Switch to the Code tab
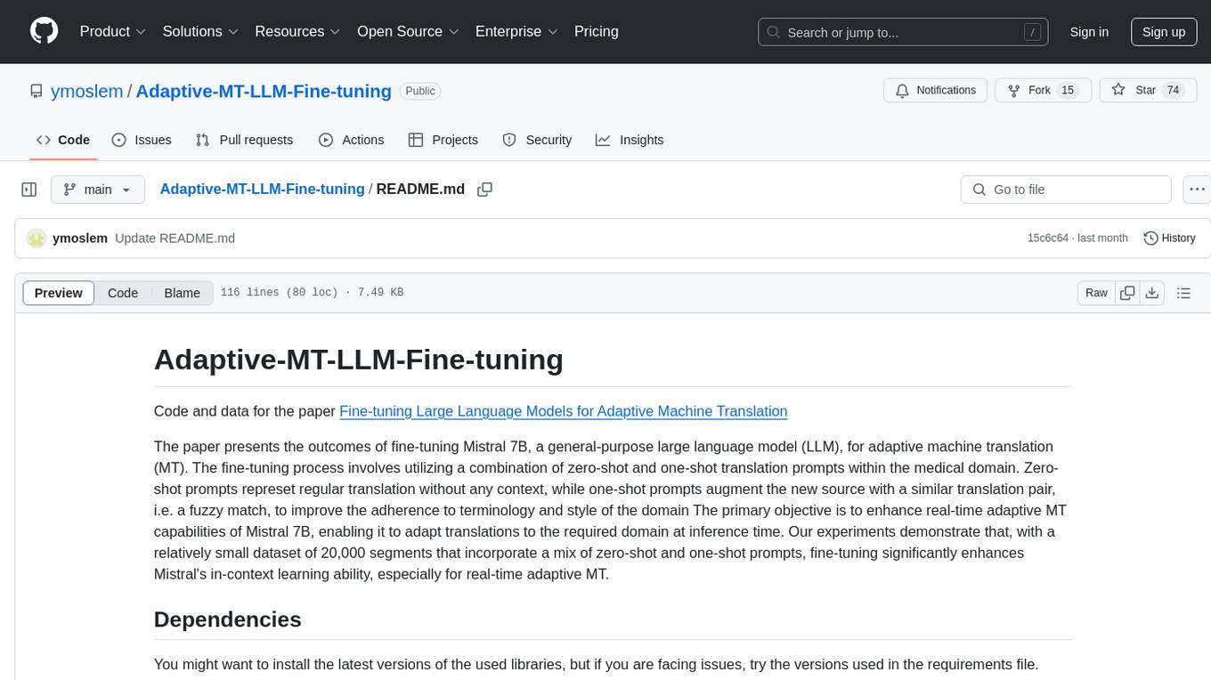 (63, 140)
